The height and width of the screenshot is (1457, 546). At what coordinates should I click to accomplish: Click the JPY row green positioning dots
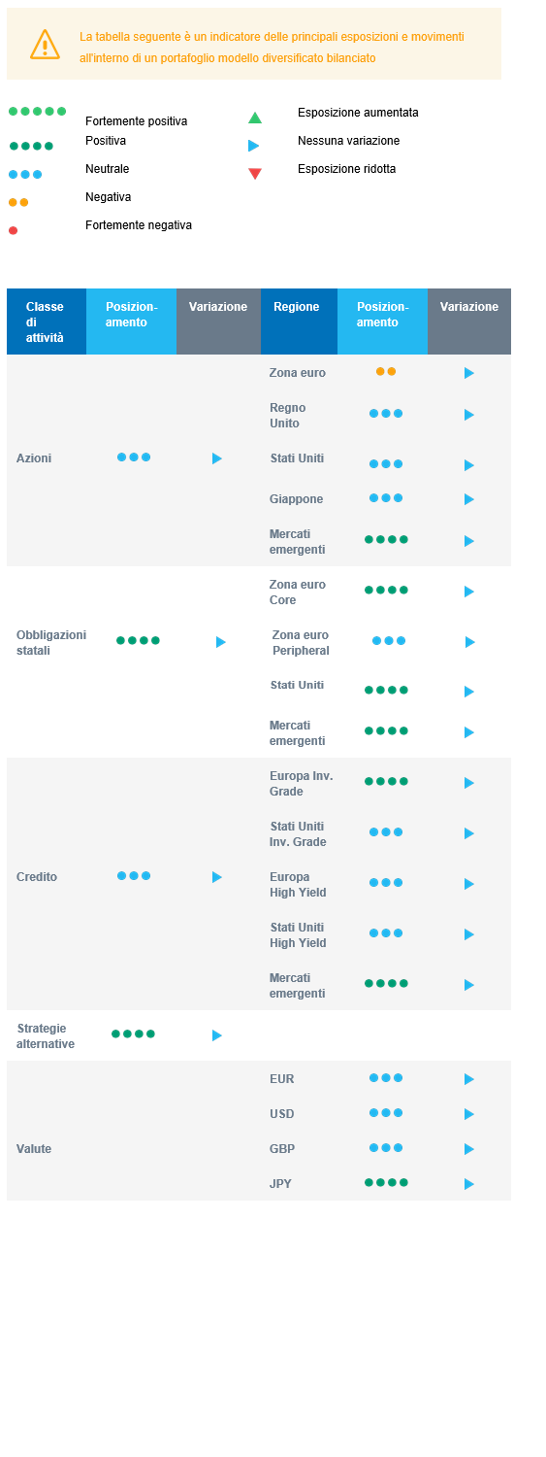(x=386, y=1182)
